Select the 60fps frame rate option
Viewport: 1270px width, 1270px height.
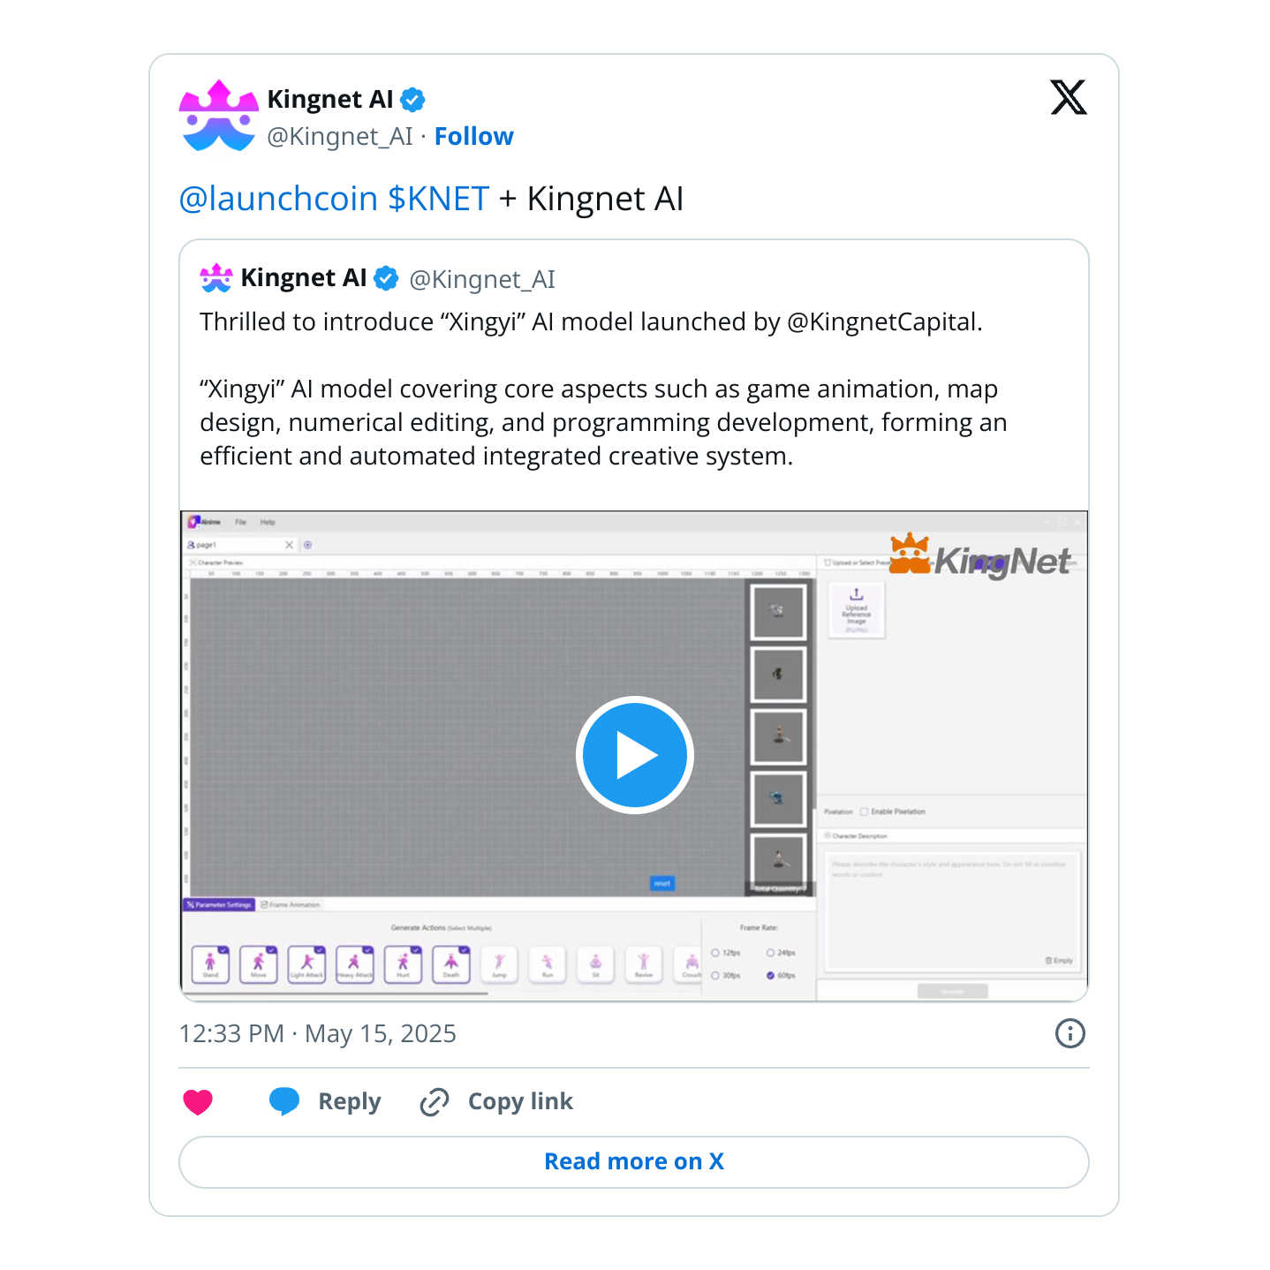coord(770,976)
